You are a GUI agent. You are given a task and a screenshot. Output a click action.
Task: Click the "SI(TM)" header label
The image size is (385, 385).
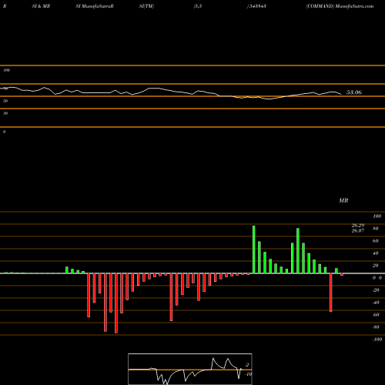146,6
